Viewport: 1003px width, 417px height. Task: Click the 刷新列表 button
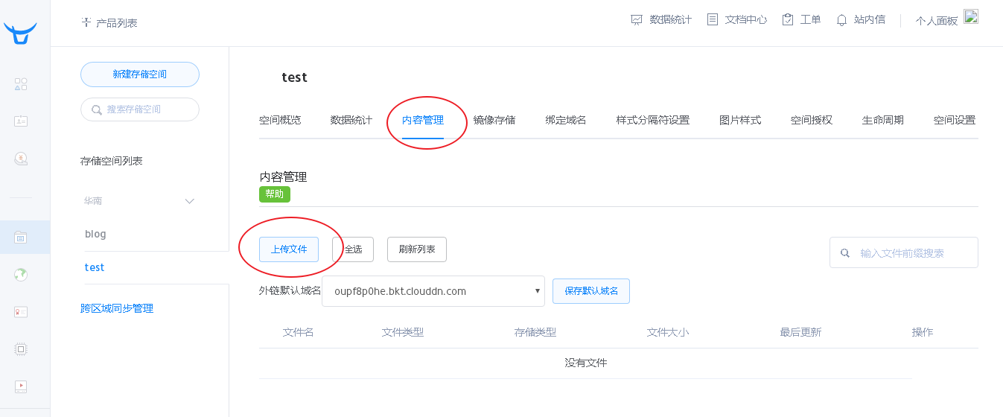tap(417, 249)
